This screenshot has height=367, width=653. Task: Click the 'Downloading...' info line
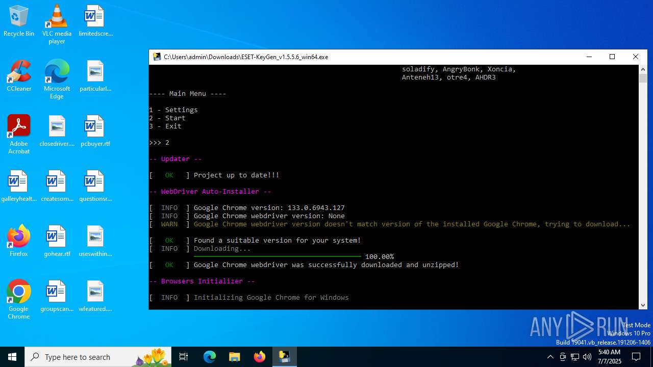pos(200,249)
